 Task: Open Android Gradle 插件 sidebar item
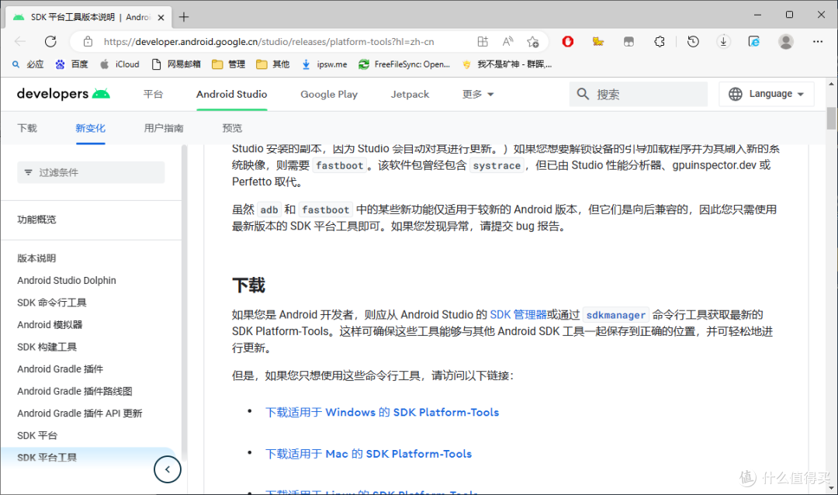pyautogui.click(x=61, y=369)
